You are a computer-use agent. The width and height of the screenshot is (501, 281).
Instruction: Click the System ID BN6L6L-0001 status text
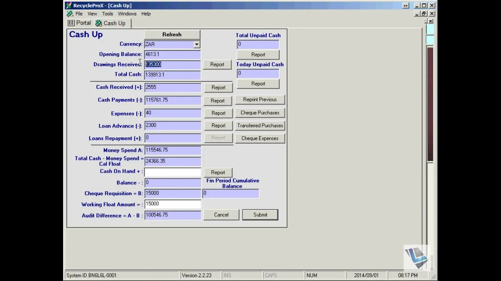[92, 276]
